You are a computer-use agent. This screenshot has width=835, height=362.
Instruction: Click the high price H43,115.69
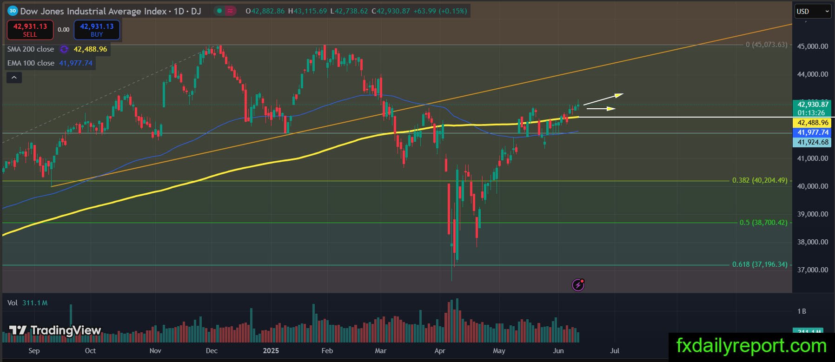pyautogui.click(x=307, y=11)
